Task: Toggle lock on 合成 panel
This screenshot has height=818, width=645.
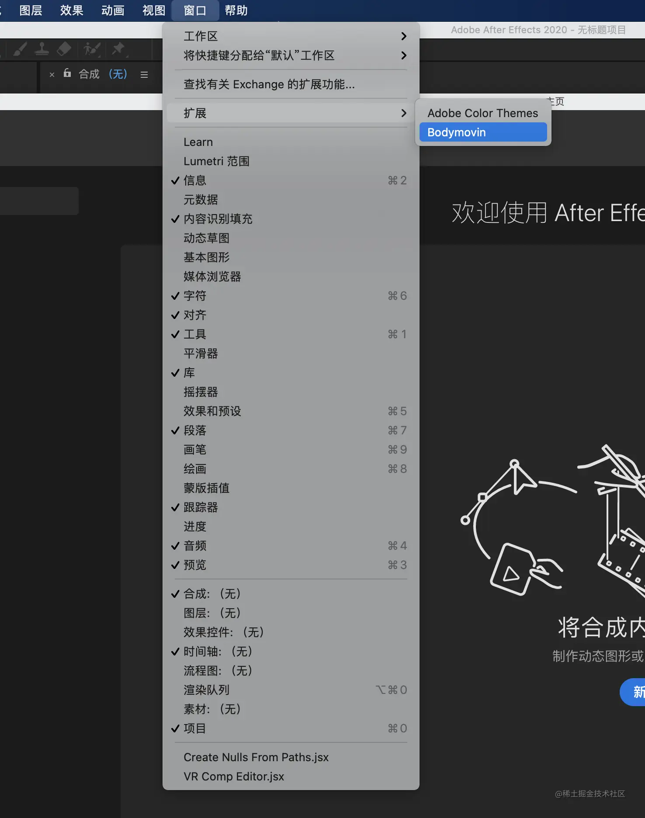Action: (67, 73)
